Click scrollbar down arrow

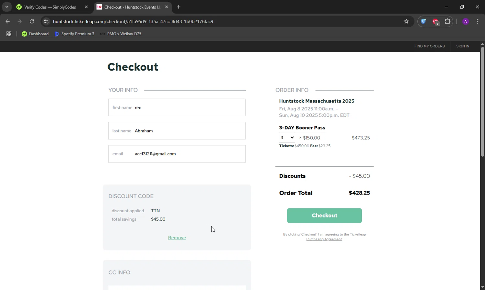pyautogui.click(x=482, y=287)
